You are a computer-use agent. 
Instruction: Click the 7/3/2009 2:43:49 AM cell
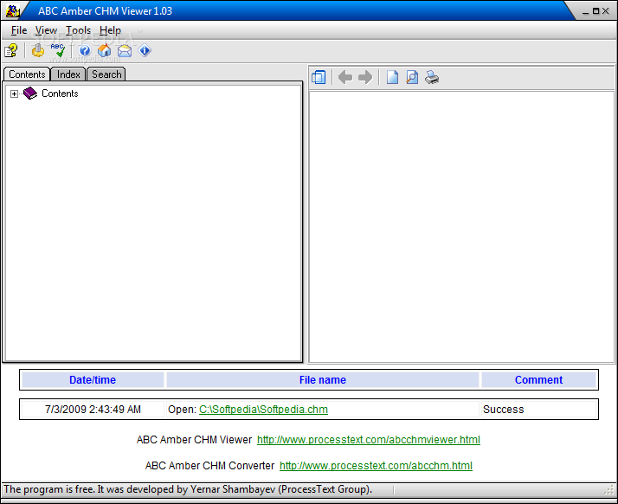93,410
